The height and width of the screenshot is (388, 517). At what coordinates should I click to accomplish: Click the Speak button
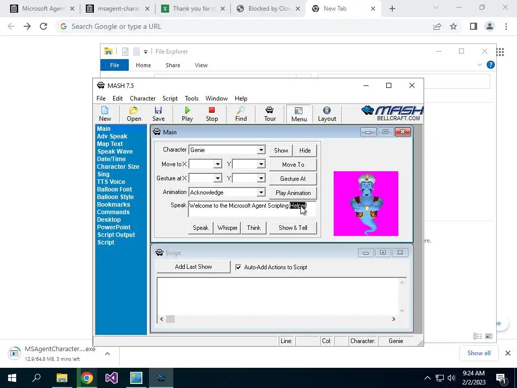[200, 228]
